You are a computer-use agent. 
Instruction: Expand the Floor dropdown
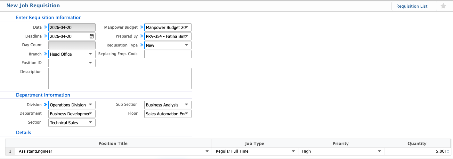[x=168, y=114]
